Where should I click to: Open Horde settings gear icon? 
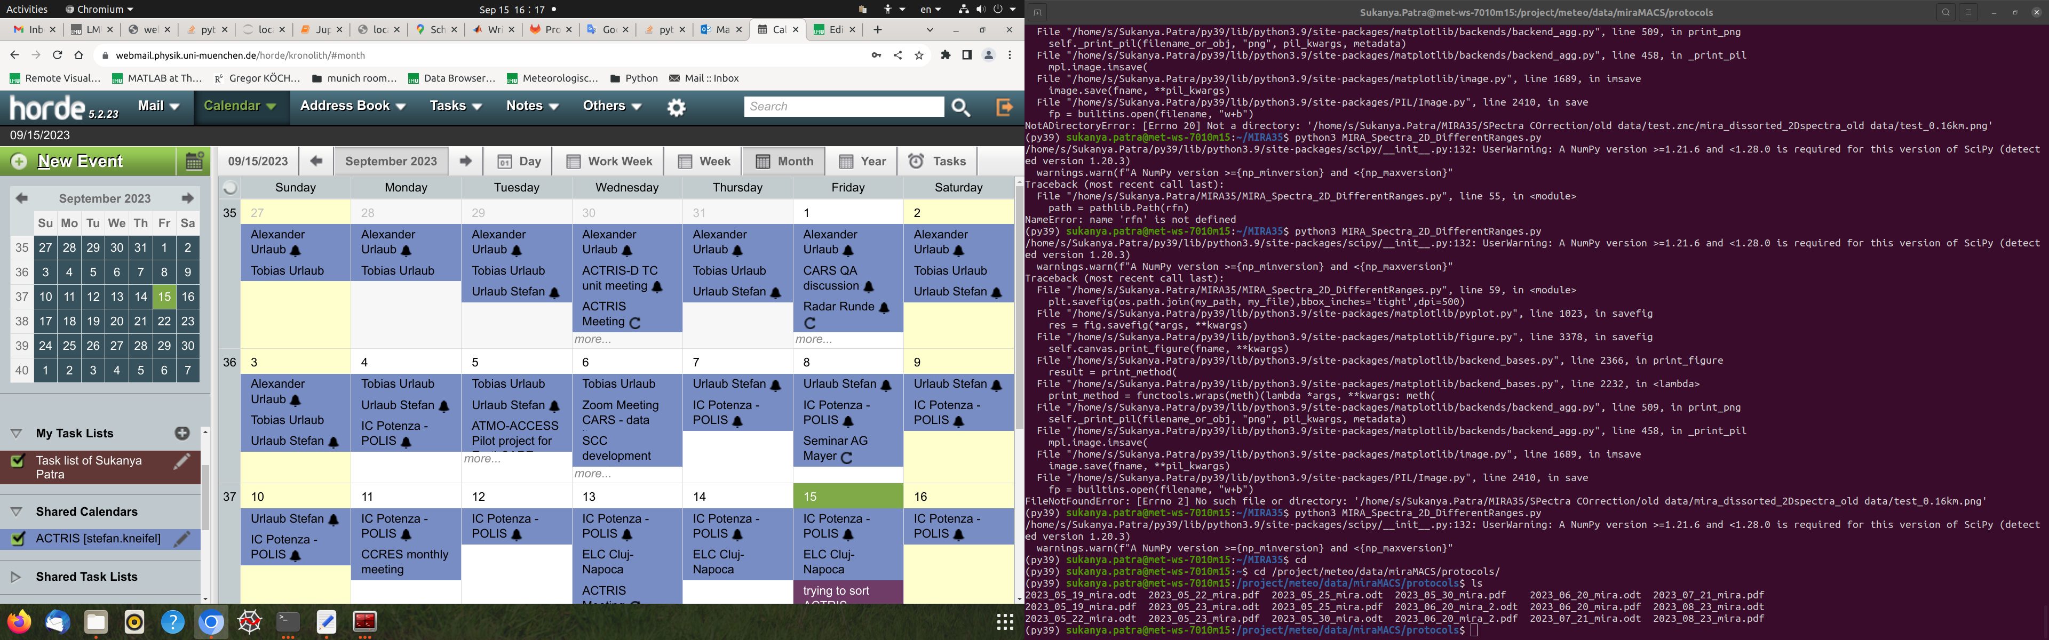tap(676, 107)
